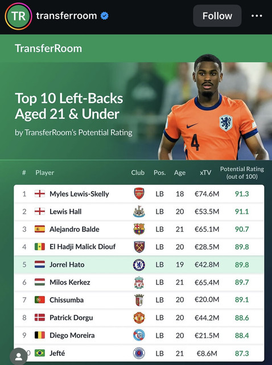Viewport: 272px width, 365px height.
Task: Click the Chelsea club crest
Action: tap(139, 265)
